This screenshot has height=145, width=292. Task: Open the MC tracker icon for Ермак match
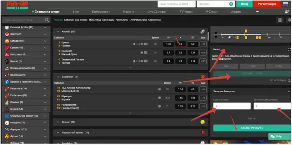tap(146, 44)
